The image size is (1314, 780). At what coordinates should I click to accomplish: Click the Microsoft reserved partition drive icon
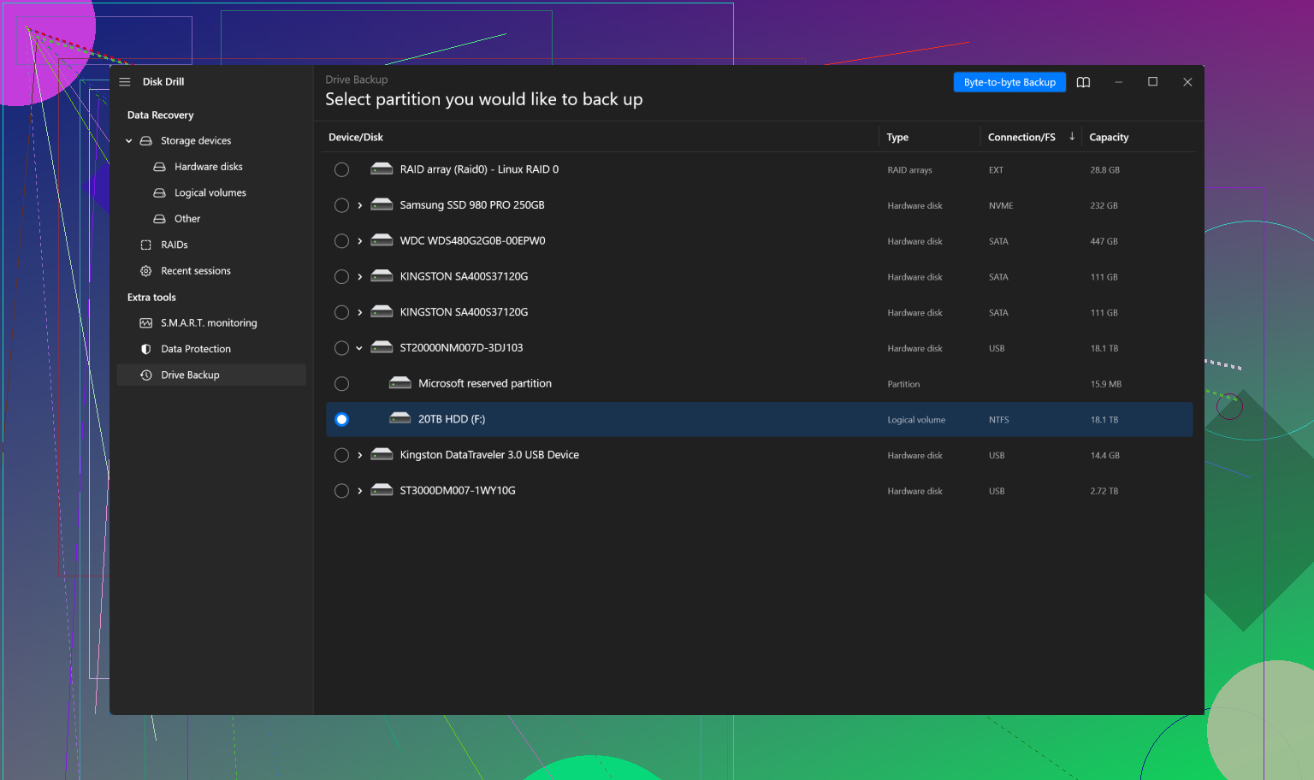[400, 384]
